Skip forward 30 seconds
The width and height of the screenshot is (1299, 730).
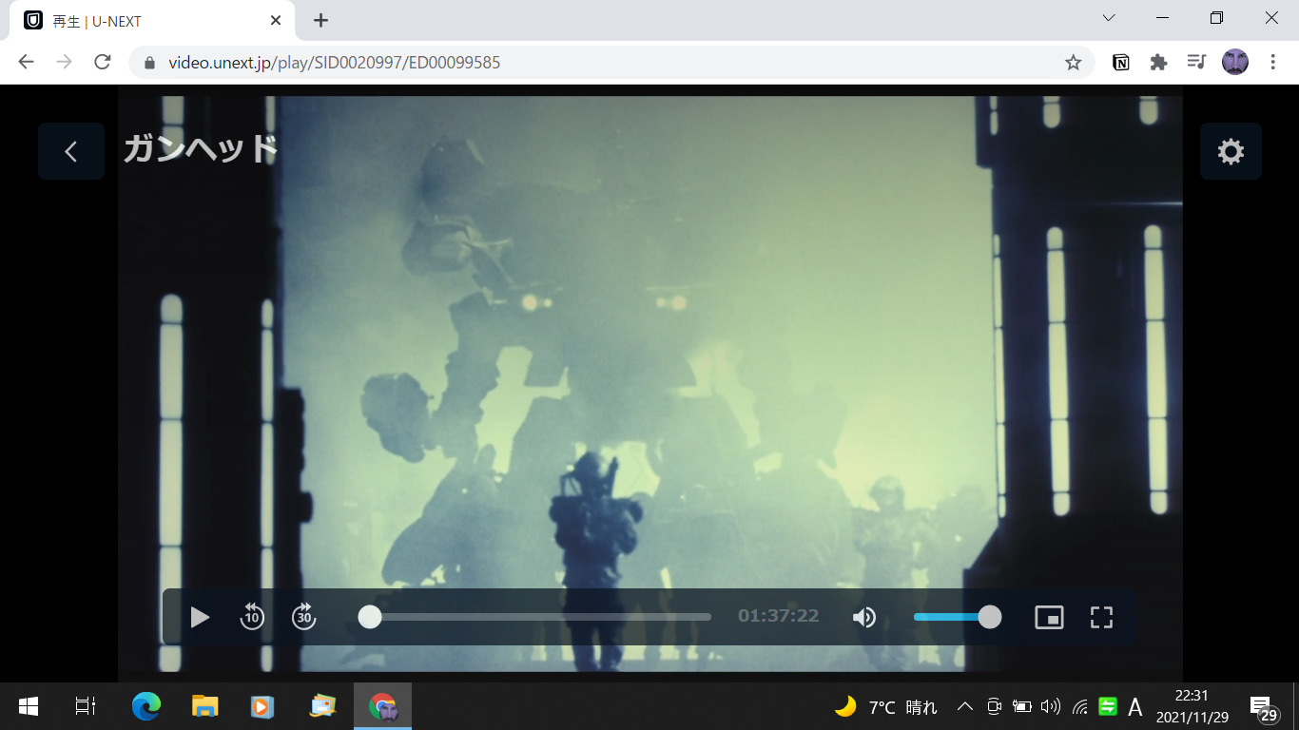304,616
